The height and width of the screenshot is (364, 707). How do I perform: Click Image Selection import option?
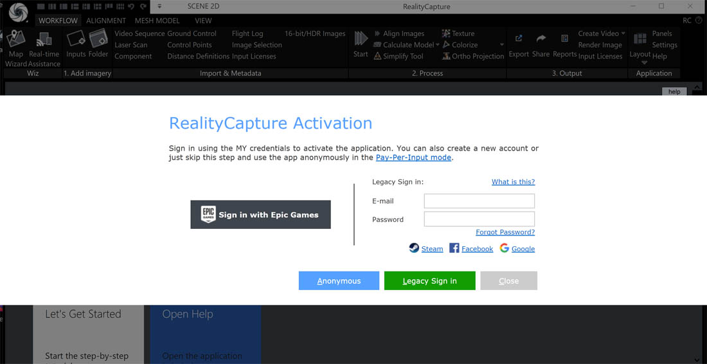[257, 44]
